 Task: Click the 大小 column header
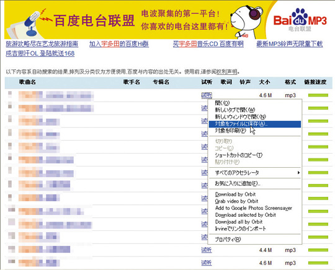[264, 82]
